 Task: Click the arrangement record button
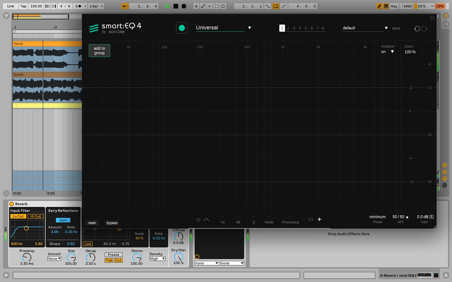tap(184, 6)
